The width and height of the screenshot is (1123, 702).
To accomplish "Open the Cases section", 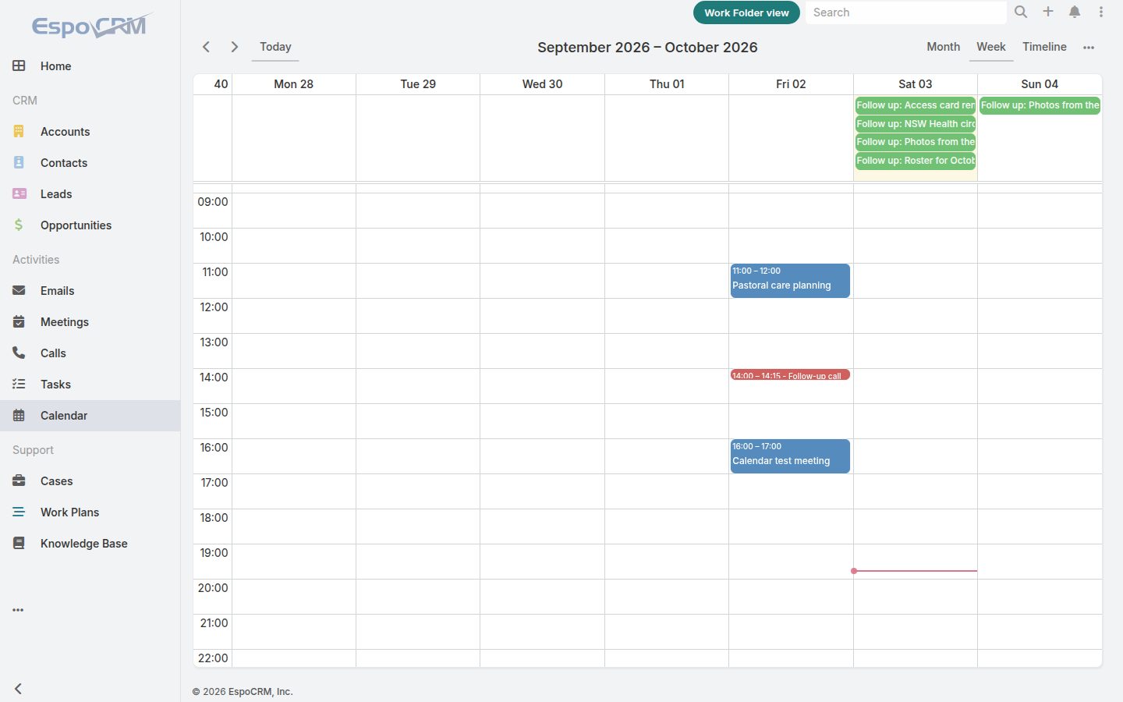I will click(90, 481).
